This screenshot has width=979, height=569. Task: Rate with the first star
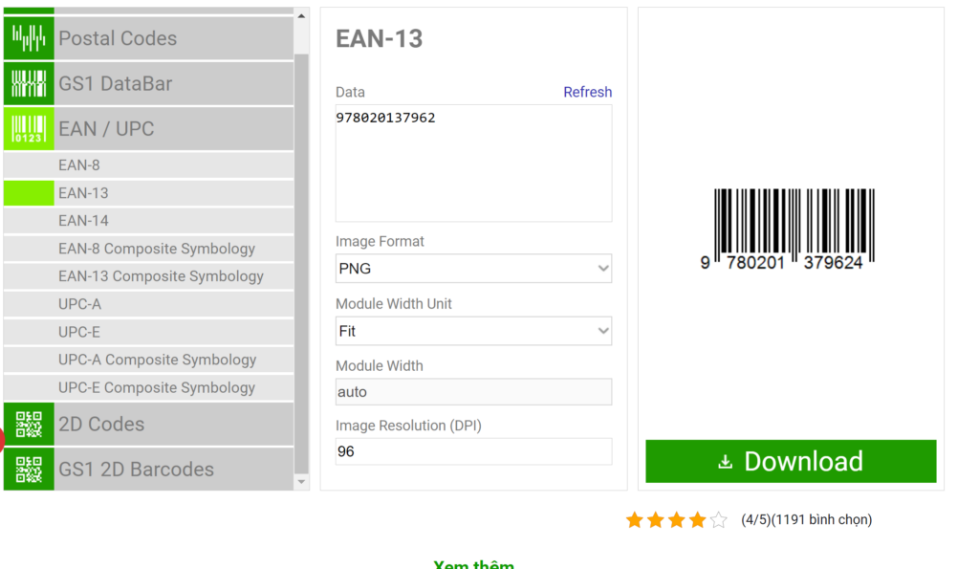coord(635,519)
